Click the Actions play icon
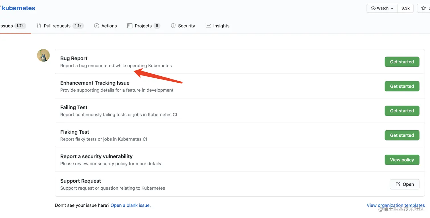The height and width of the screenshot is (218, 430). (97, 26)
